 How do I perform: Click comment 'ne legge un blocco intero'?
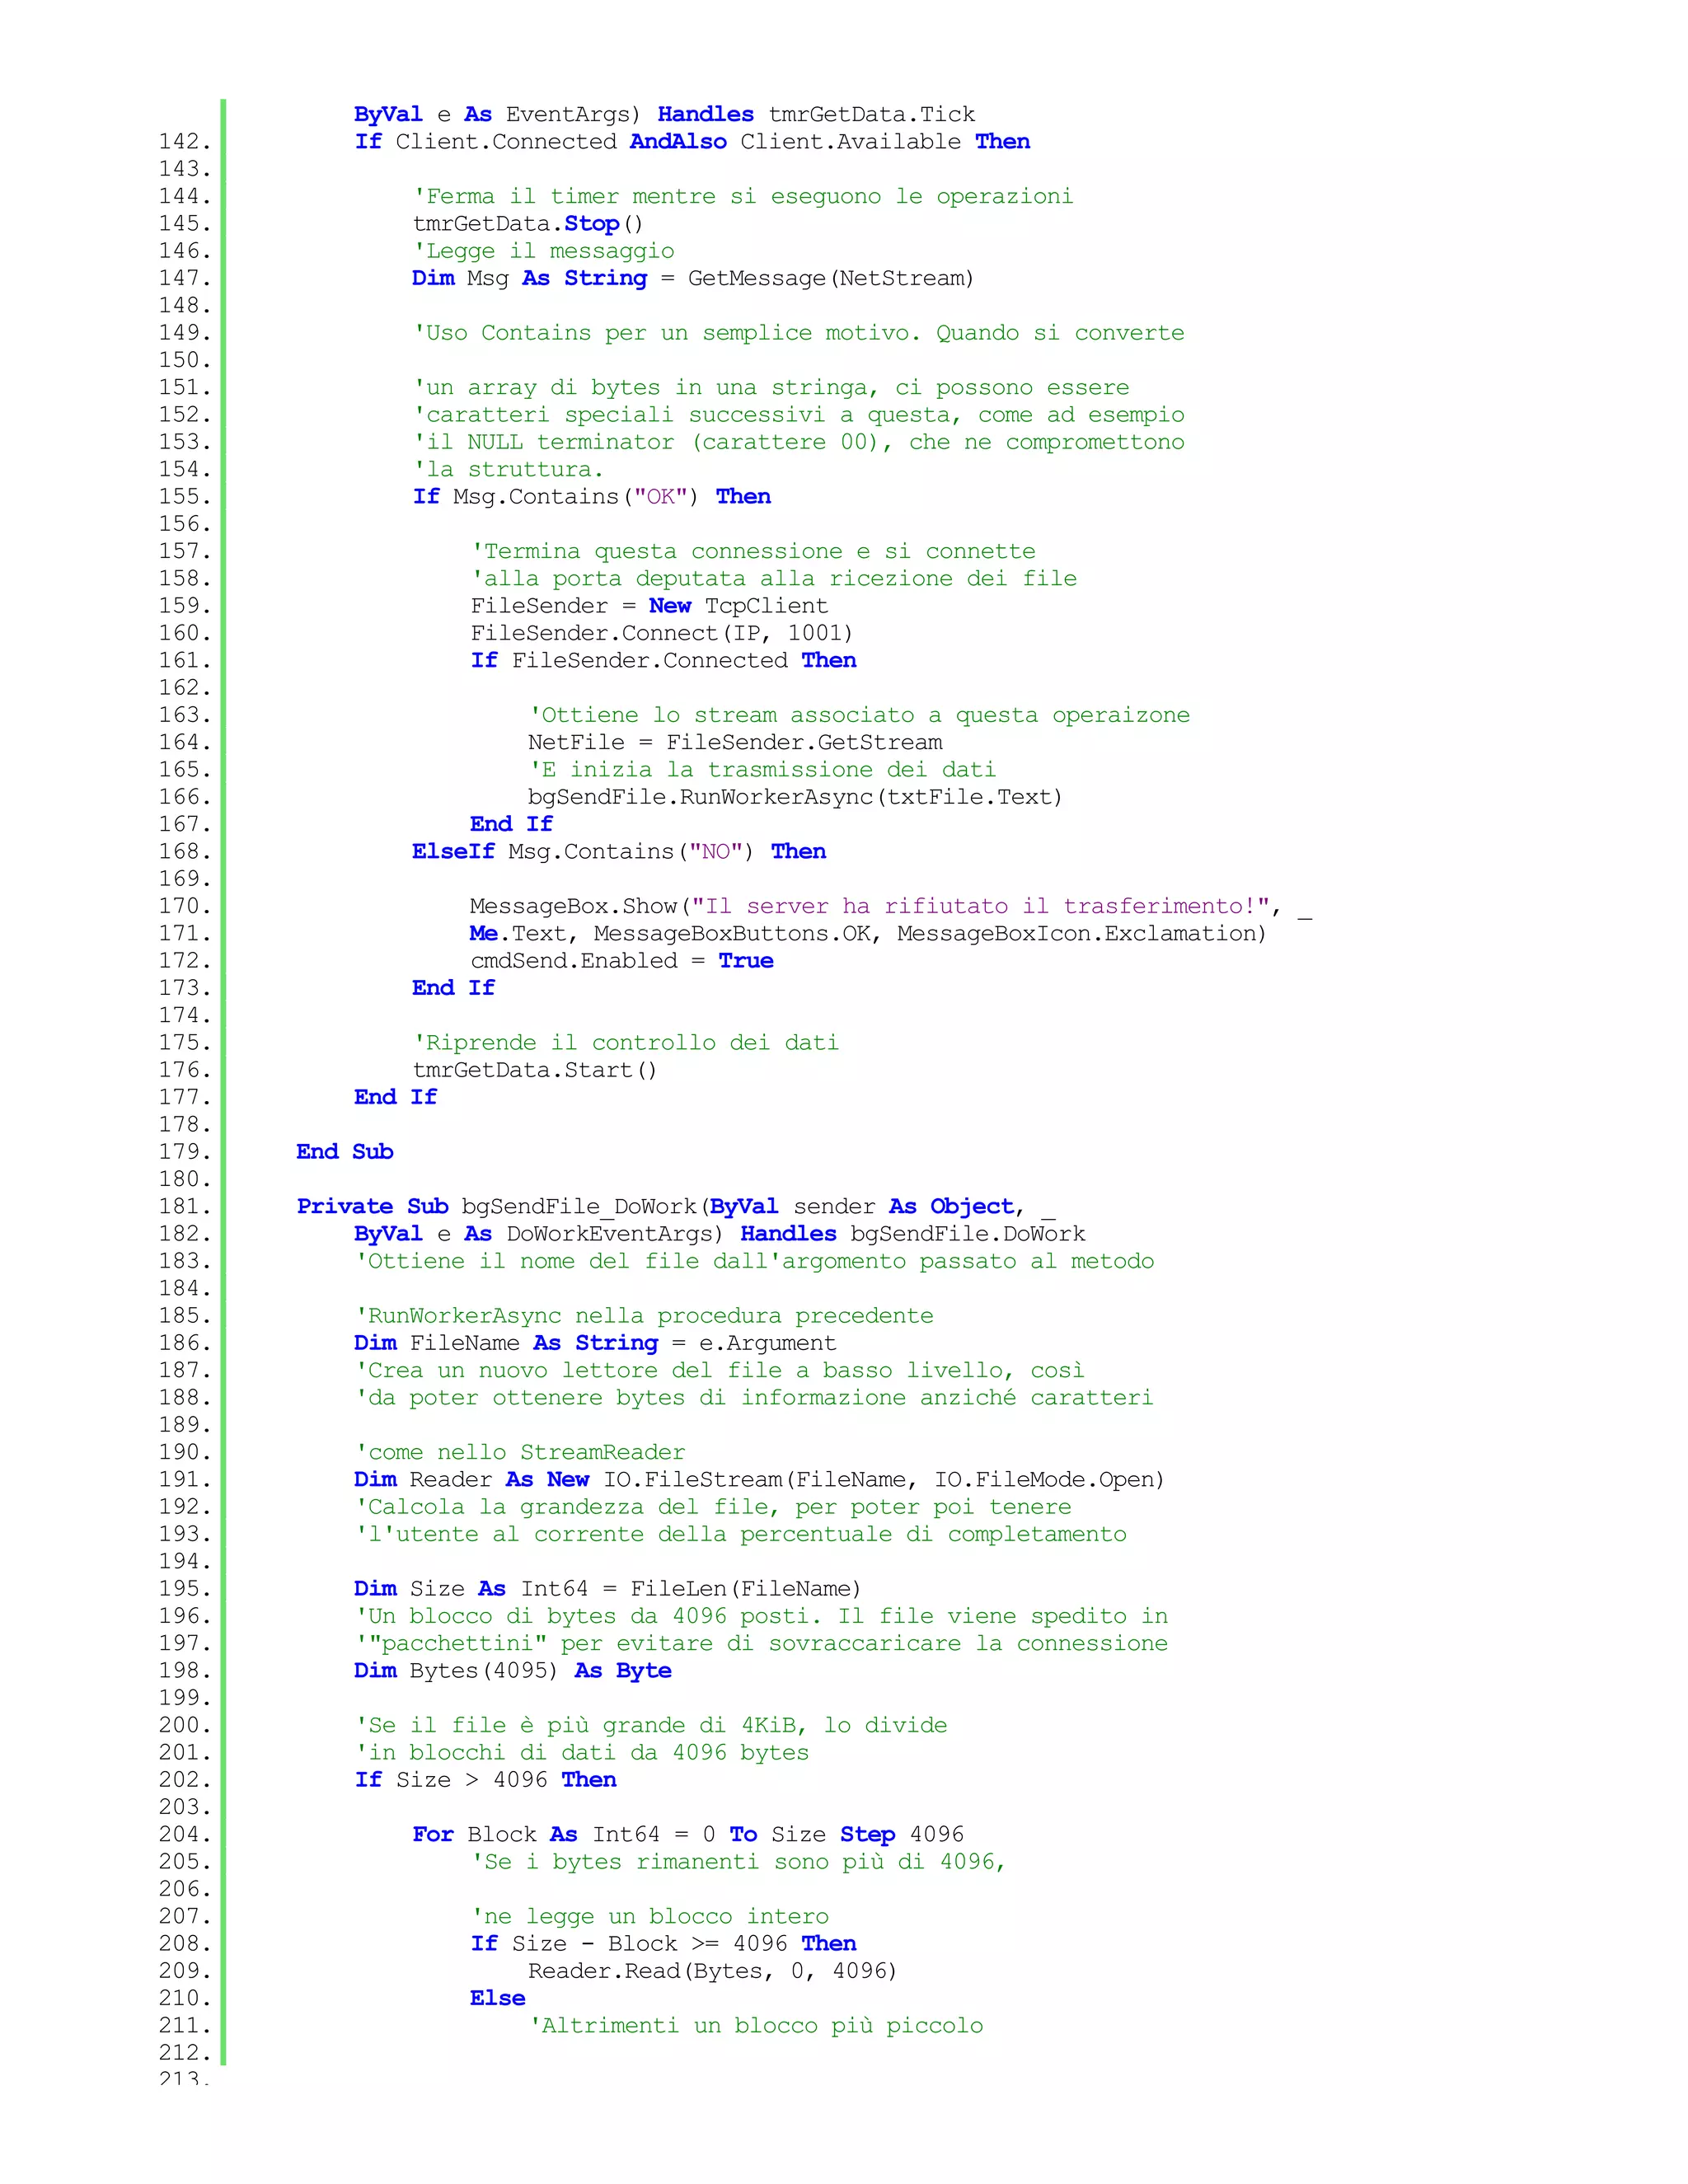coord(650,1916)
